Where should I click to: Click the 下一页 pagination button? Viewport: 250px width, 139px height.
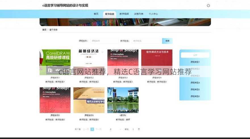pyautogui.click(x=99, y=129)
